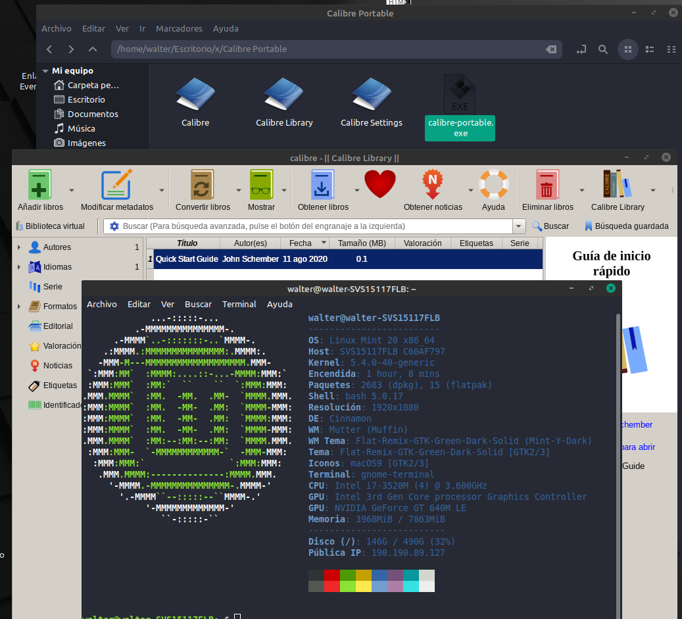
Task: Switch file manager to compact list view
Action: pyautogui.click(x=671, y=49)
